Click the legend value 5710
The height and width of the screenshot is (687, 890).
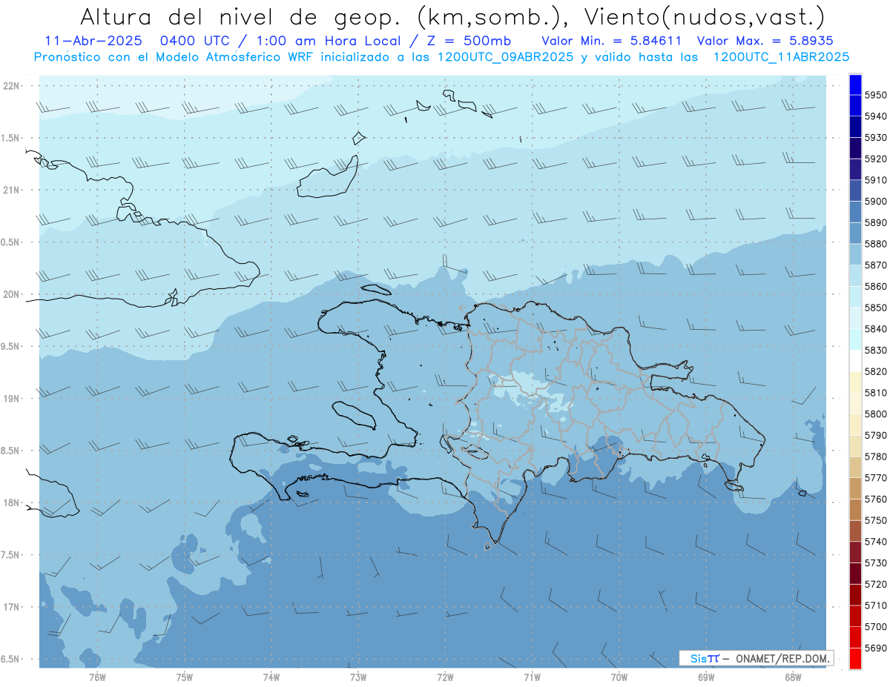875,605
